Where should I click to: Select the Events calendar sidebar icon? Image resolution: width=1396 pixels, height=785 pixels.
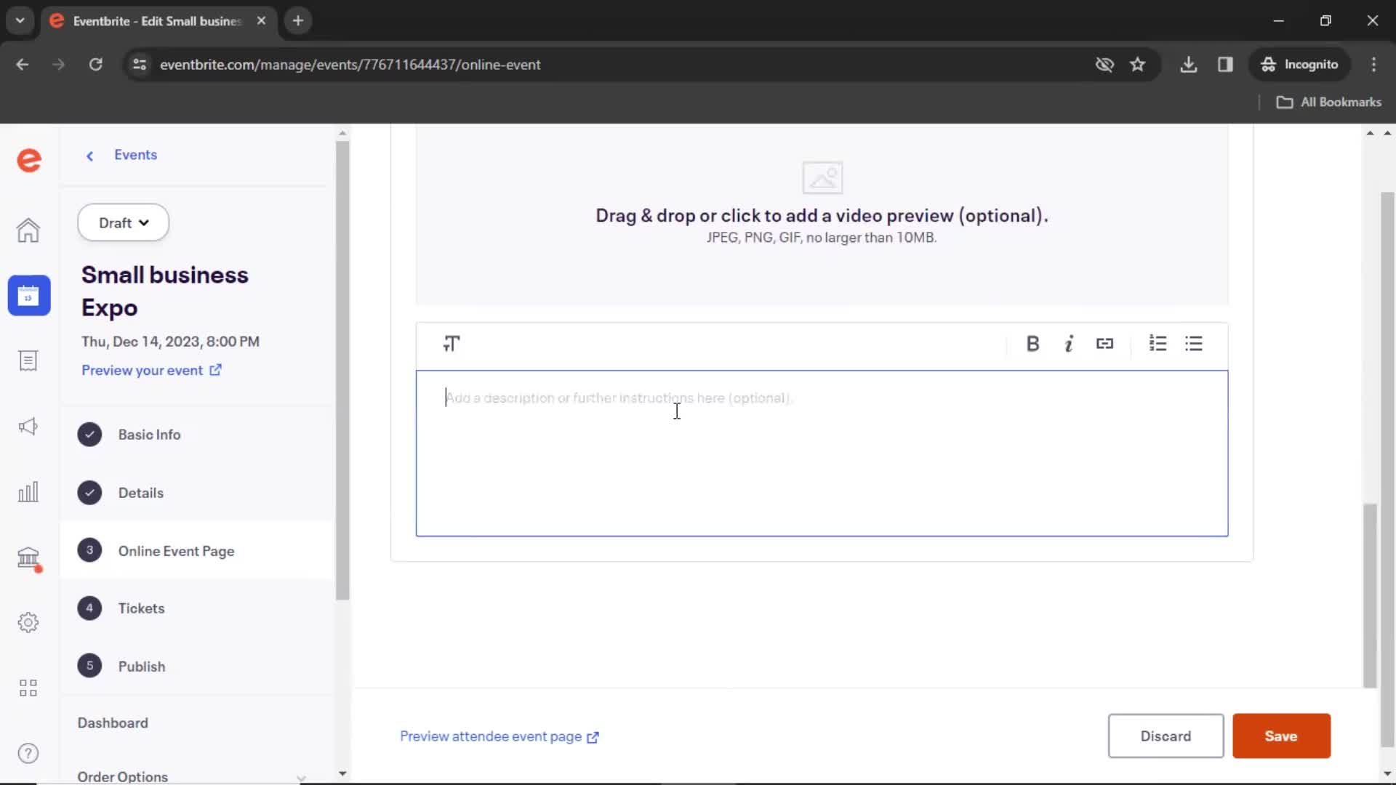[x=29, y=295]
